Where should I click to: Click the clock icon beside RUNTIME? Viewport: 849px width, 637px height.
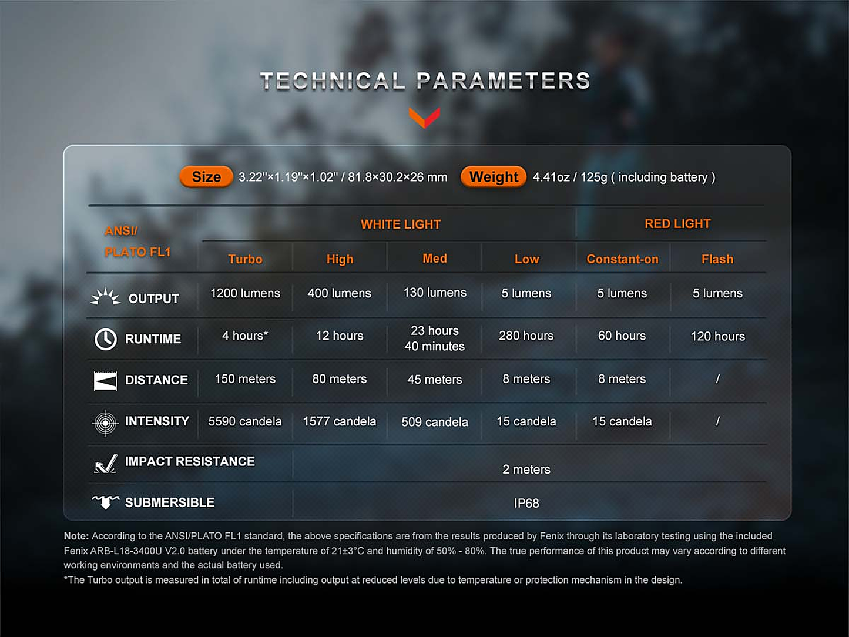106,339
